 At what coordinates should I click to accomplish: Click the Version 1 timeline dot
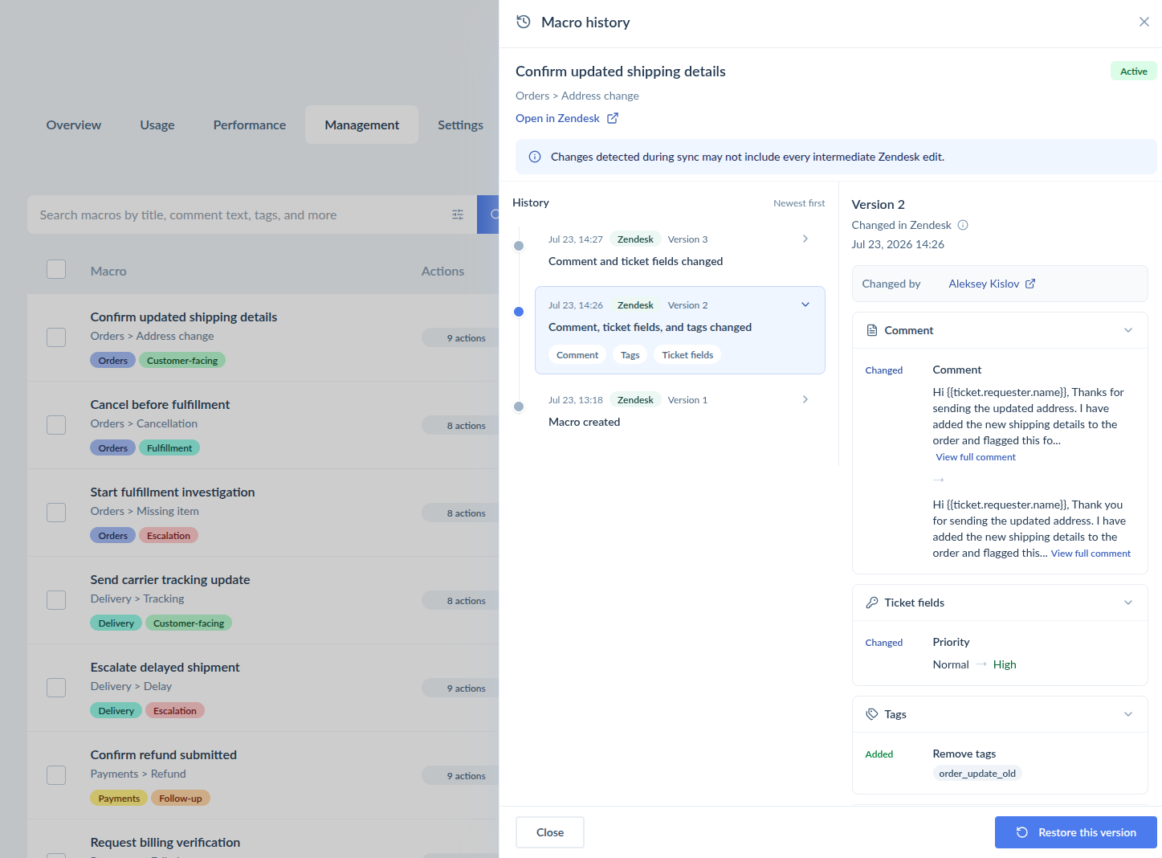tap(519, 407)
